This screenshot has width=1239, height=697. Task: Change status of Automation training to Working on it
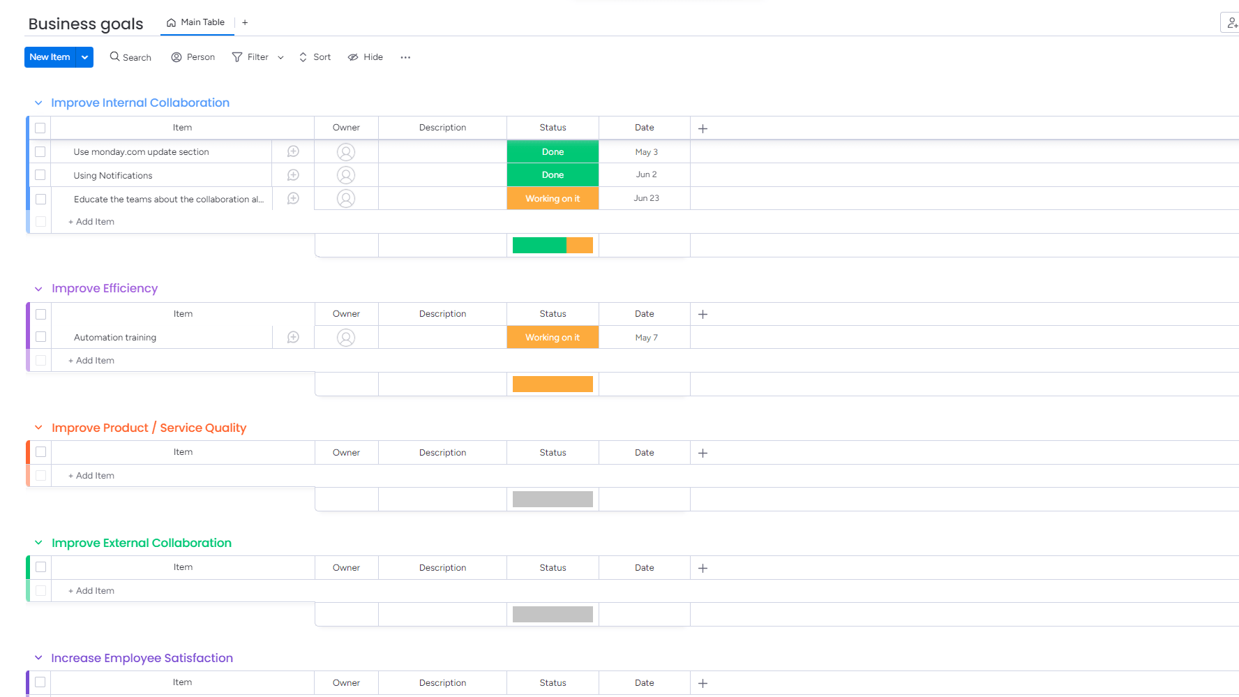[553, 337]
